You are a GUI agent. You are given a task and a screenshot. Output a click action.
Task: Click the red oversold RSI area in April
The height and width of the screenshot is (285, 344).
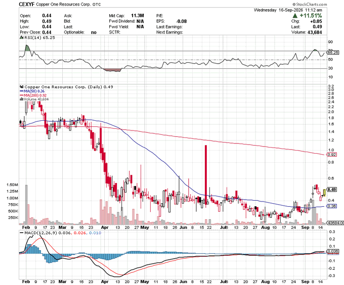point(112,70)
